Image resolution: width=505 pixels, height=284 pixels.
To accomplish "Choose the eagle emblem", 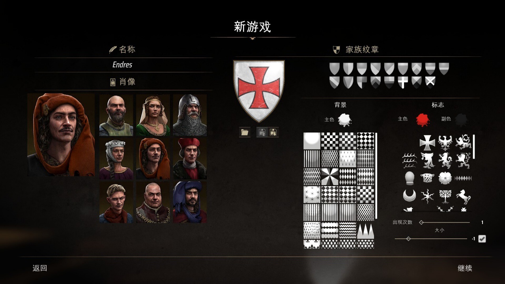I will point(445,143).
